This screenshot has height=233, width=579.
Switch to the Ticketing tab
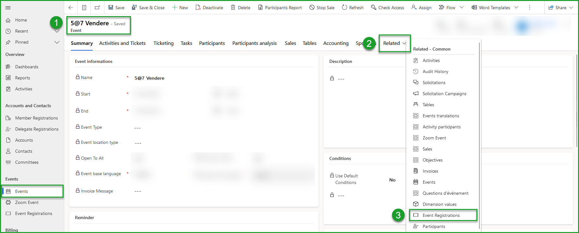(x=163, y=43)
